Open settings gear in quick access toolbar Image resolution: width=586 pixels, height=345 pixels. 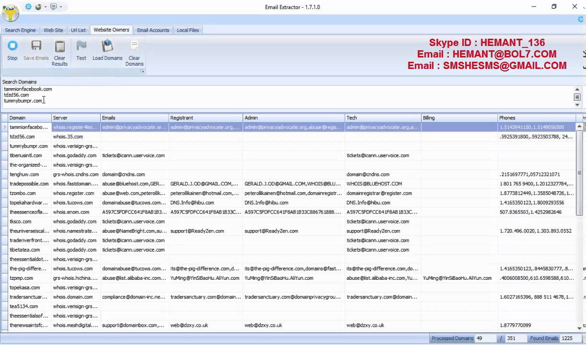tap(28, 7)
